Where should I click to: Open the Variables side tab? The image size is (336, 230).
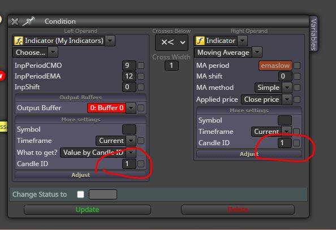tap(313, 34)
